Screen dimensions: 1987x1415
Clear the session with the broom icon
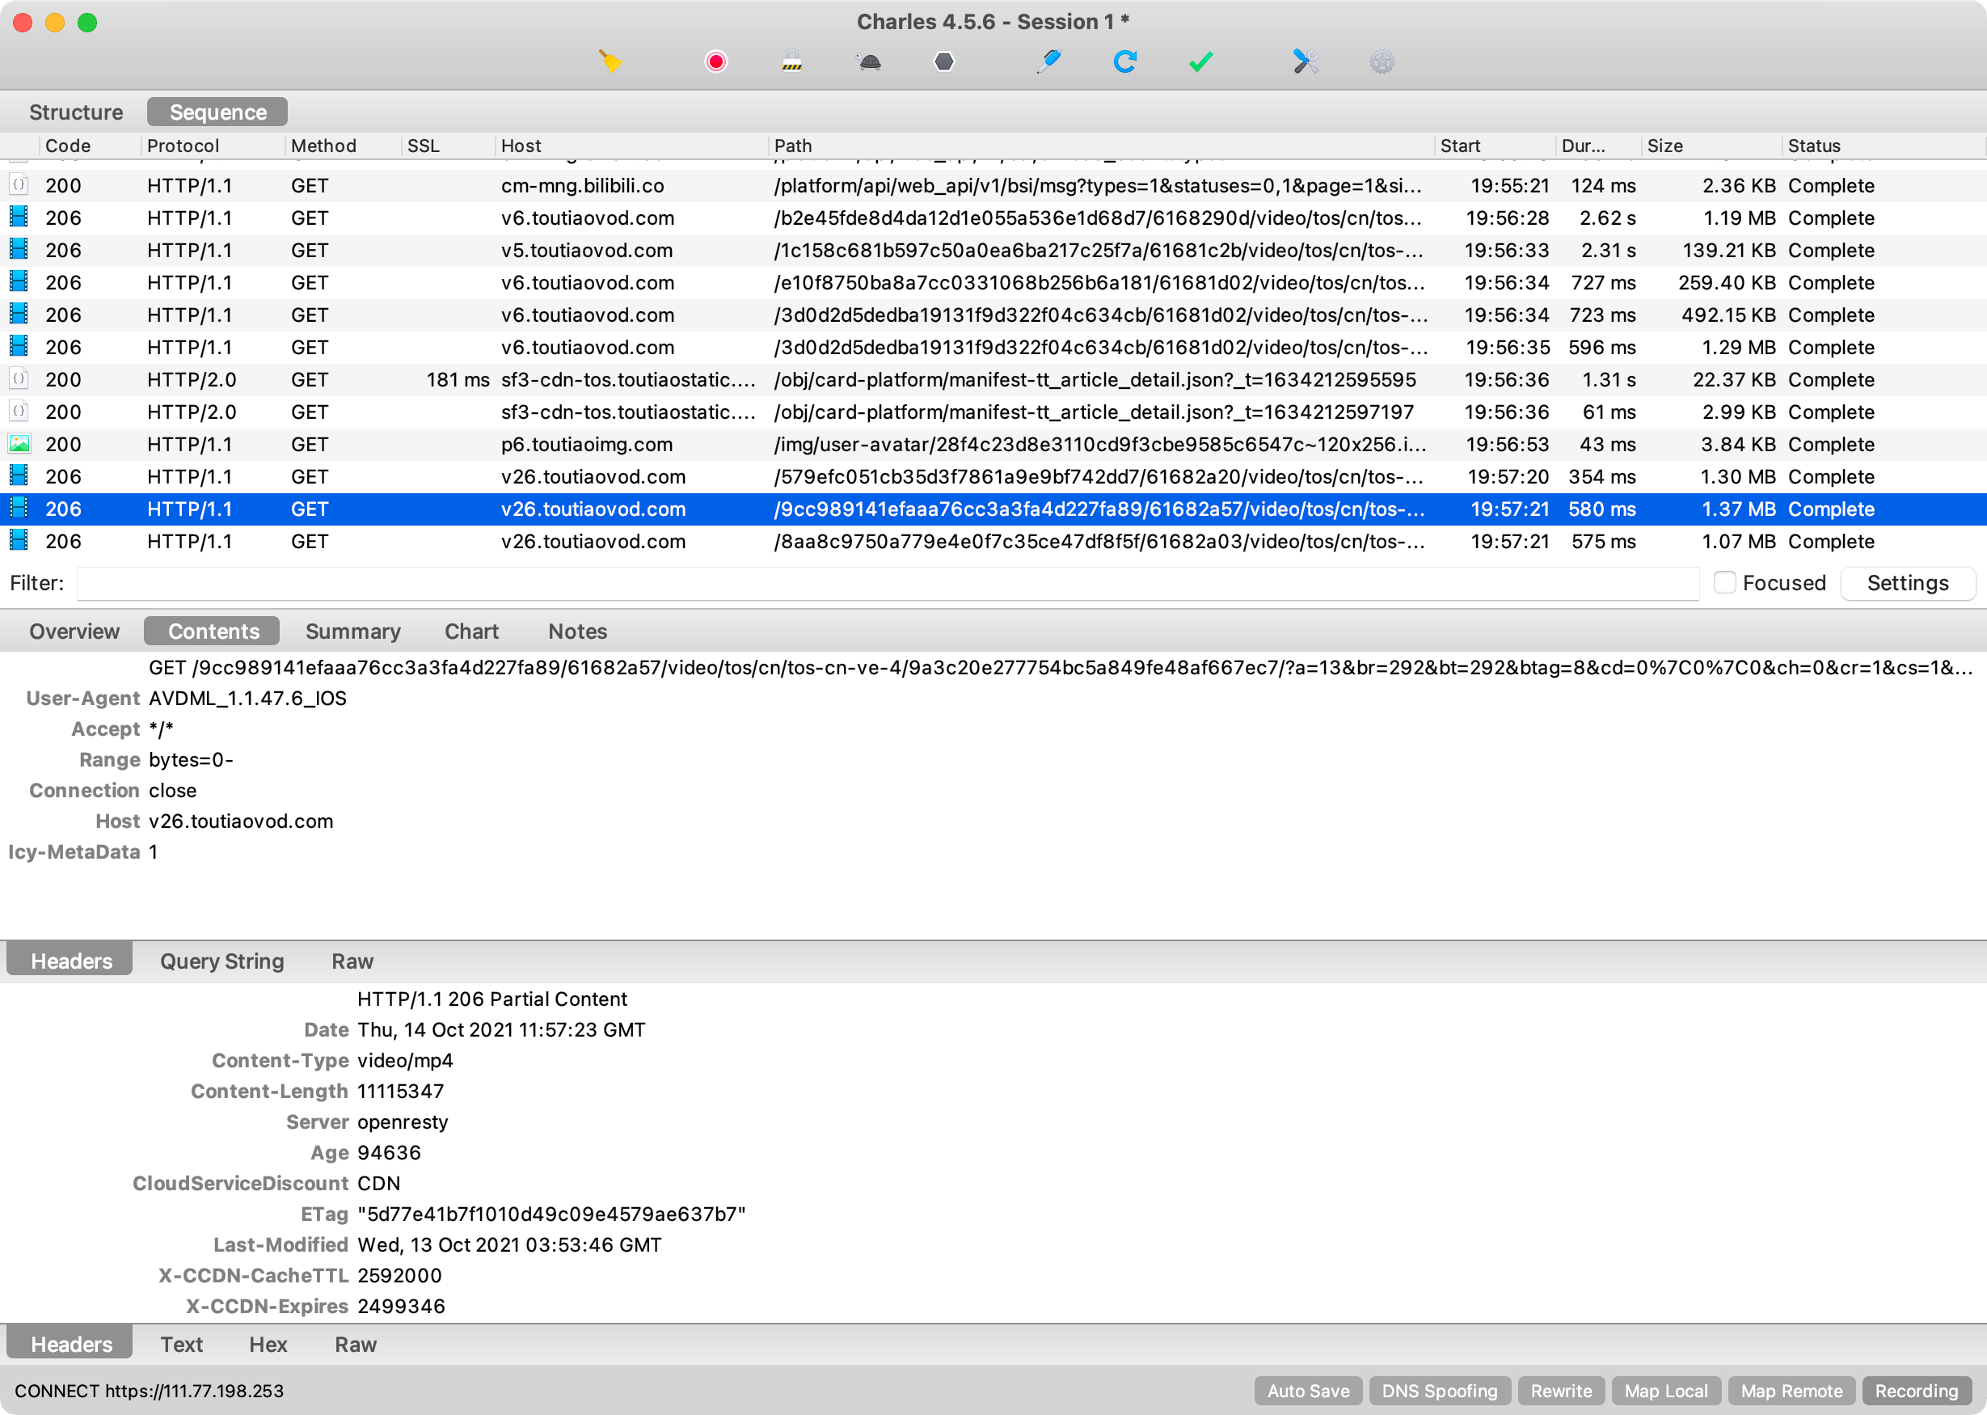click(610, 62)
